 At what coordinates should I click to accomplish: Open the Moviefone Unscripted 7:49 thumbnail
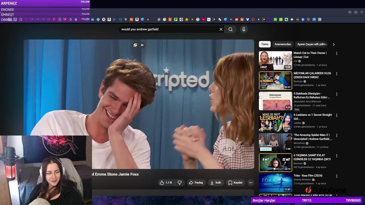[275, 142]
